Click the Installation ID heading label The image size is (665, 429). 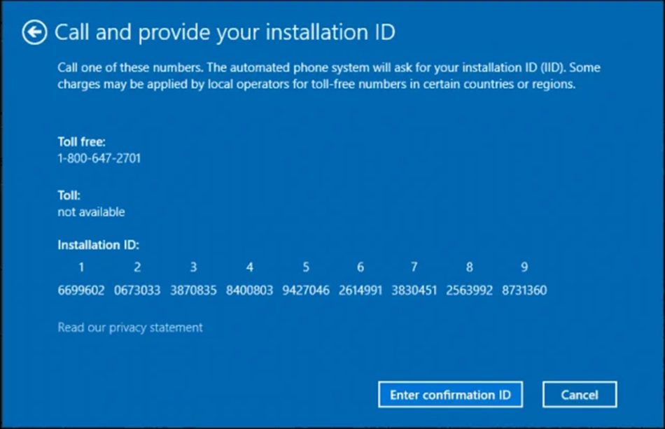tap(98, 245)
